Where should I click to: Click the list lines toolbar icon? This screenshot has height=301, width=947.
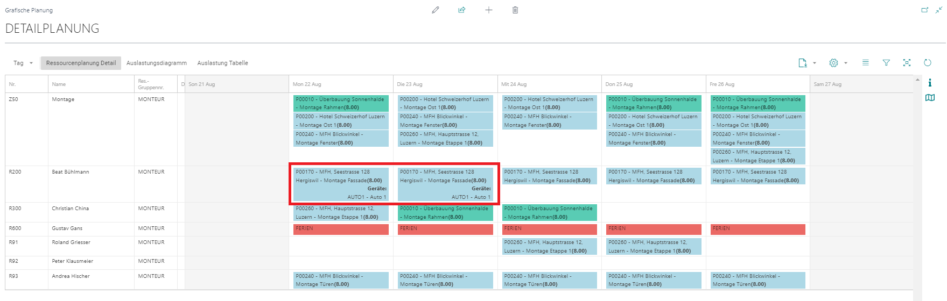pyautogui.click(x=866, y=63)
